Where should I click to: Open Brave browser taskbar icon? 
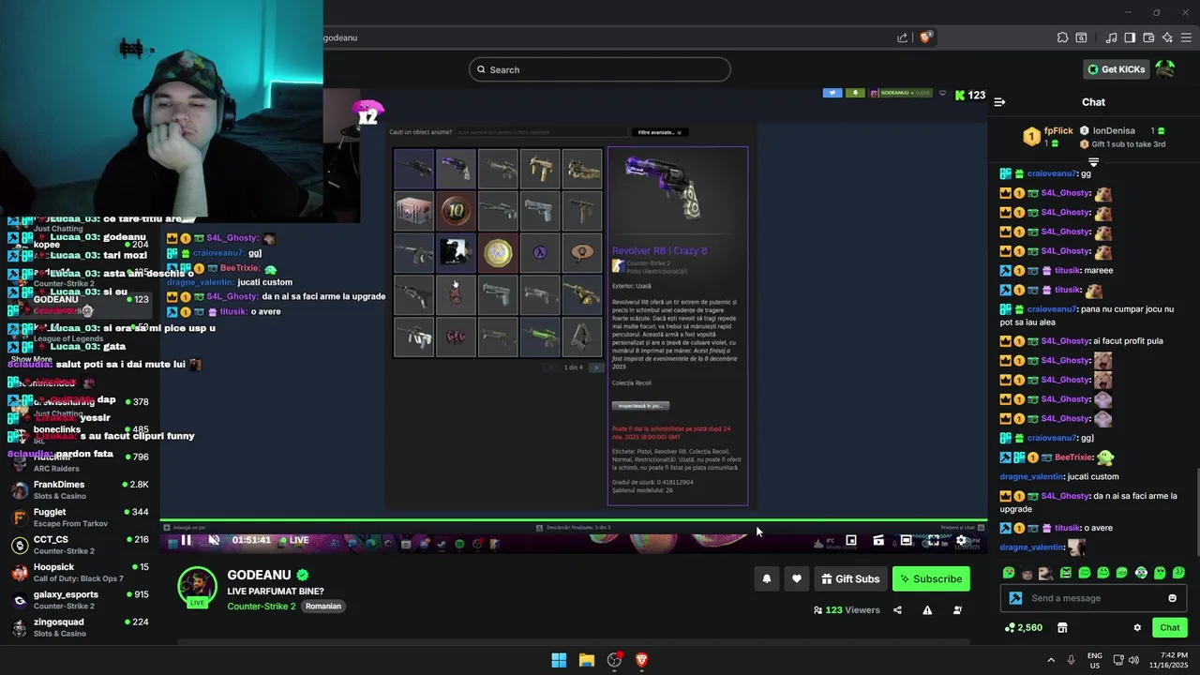642,660
